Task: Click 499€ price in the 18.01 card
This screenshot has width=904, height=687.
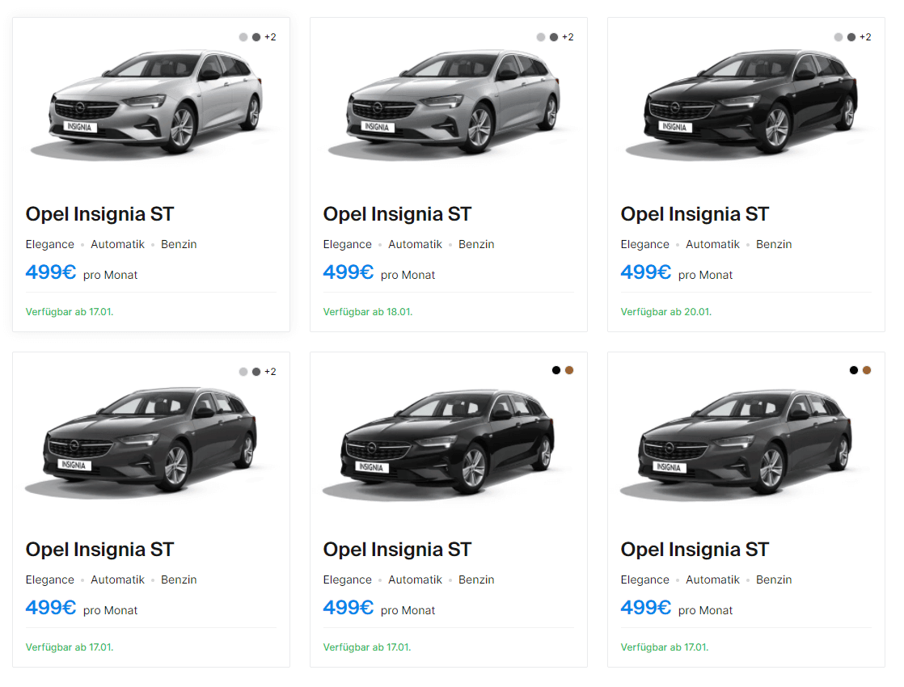Action: (349, 272)
